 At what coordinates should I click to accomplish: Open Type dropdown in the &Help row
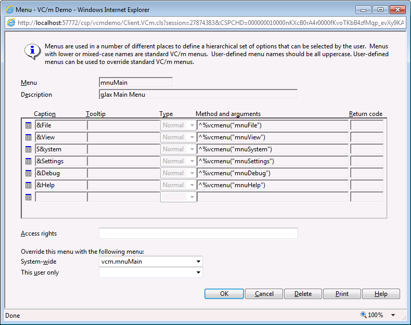[192, 185]
